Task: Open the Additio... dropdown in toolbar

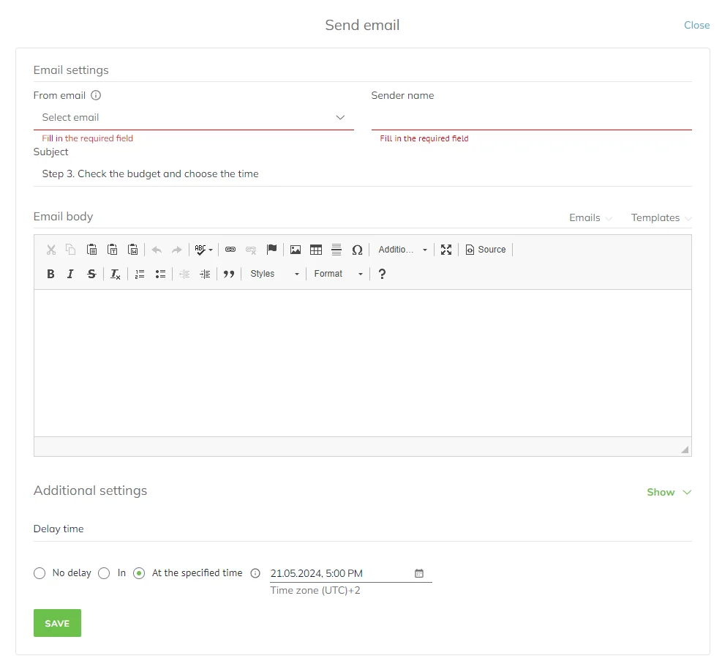Action: pos(403,250)
